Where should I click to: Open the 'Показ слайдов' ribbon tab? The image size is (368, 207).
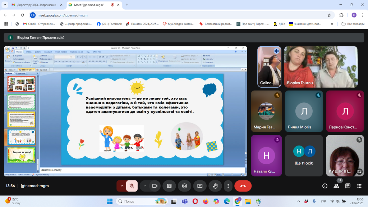point(61,52)
